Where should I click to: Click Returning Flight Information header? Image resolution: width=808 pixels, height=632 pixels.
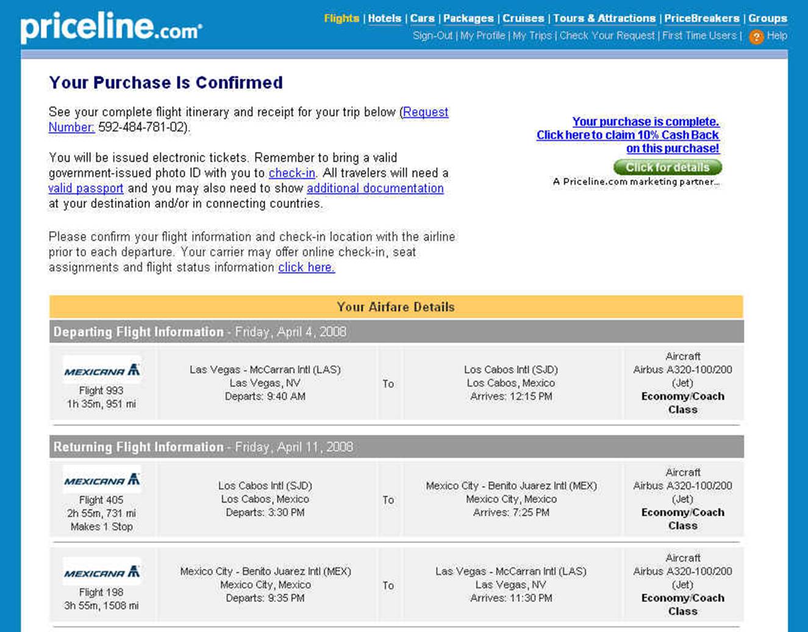[x=396, y=447]
